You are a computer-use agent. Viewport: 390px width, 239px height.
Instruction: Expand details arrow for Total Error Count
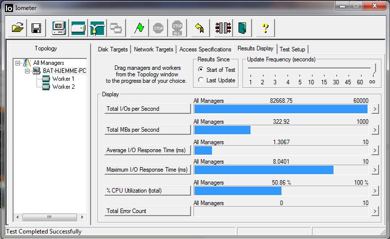(375, 211)
